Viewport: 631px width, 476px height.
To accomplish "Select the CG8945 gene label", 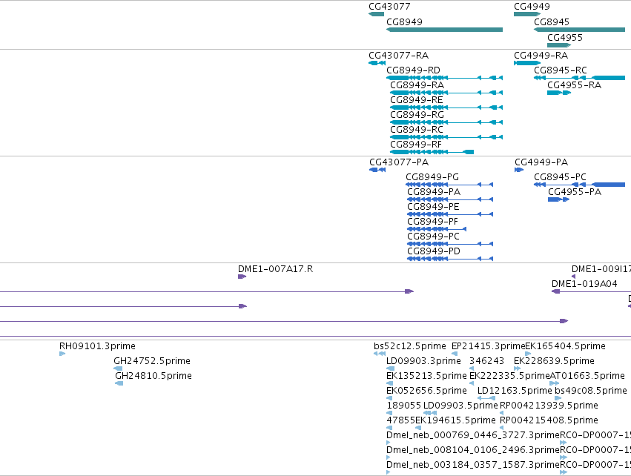I will click(x=552, y=22).
